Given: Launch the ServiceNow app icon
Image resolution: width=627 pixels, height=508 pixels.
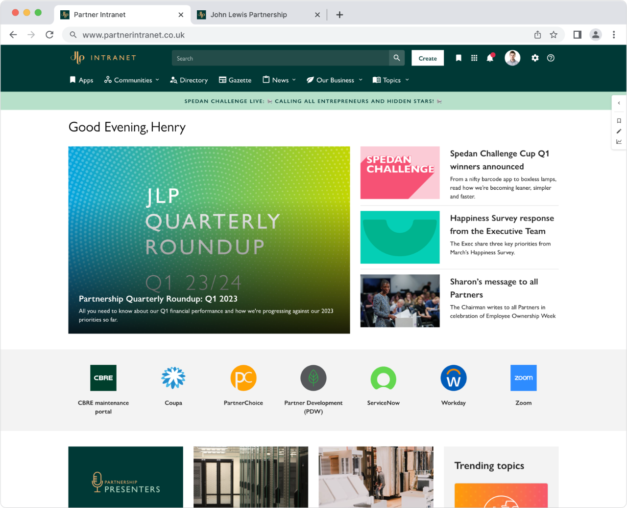Looking at the screenshot, I should pyautogui.click(x=384, y=378).
